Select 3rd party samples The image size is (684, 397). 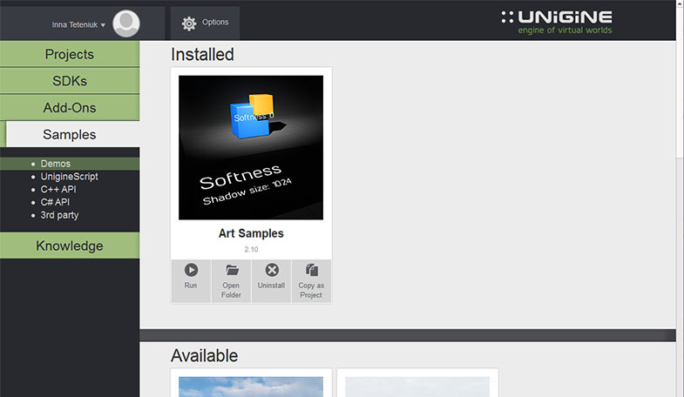[59, 215]
